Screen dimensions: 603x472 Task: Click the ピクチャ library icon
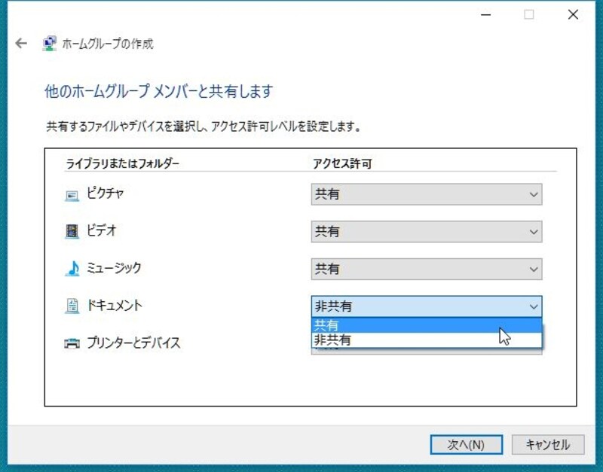pos(72,195)
